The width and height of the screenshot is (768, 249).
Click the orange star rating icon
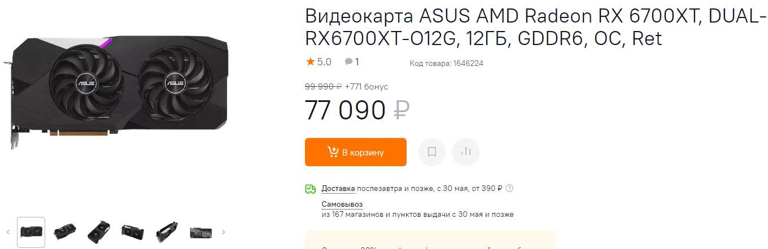(310, 62)
